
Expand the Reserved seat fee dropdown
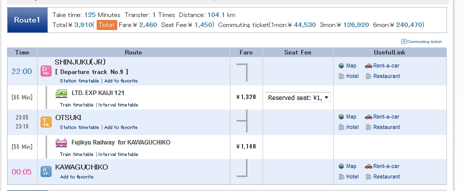[x=298, y=97]
